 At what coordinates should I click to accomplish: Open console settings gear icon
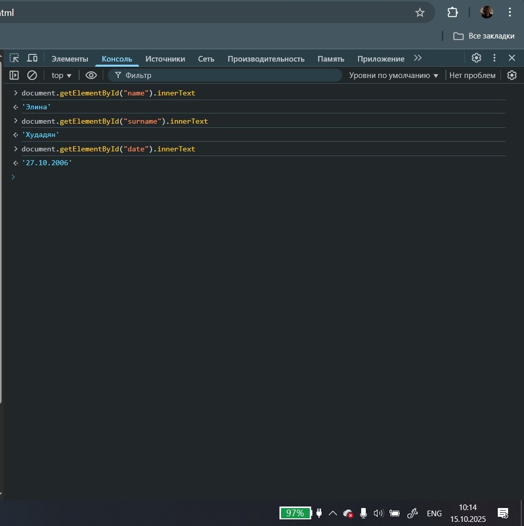(512, 75)
